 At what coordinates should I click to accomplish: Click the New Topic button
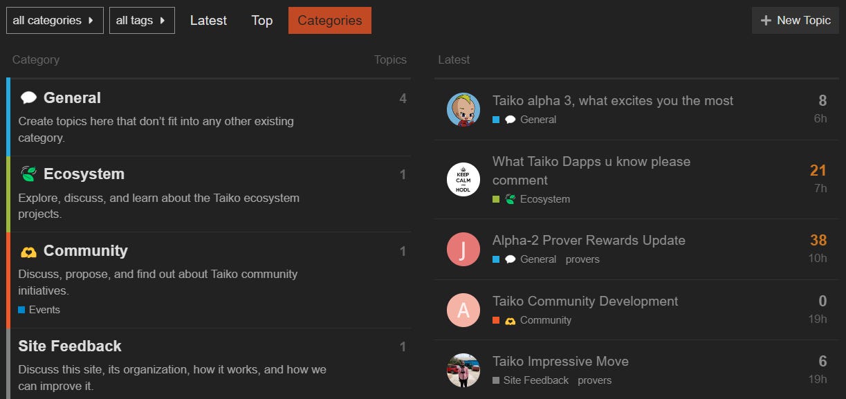click(x=796, y=21)
